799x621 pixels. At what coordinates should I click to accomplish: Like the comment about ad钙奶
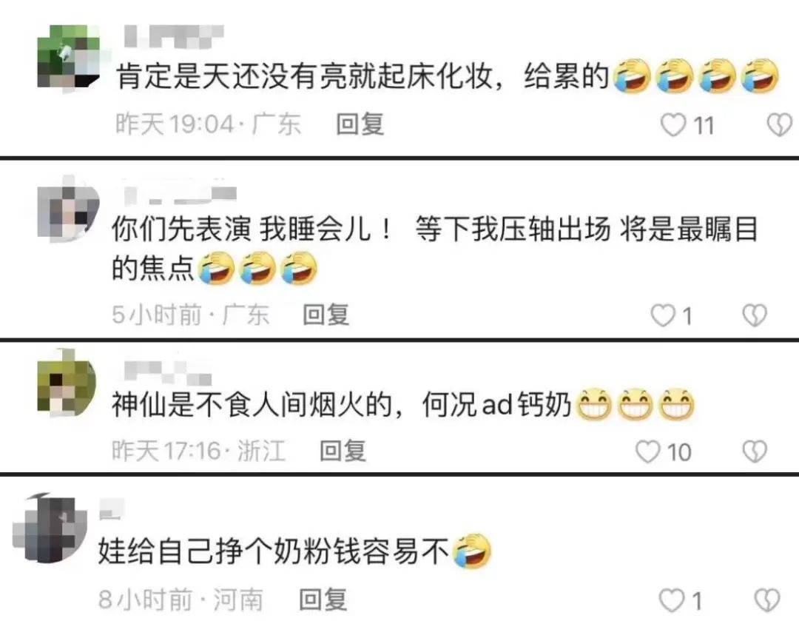(x=648, y=452)
